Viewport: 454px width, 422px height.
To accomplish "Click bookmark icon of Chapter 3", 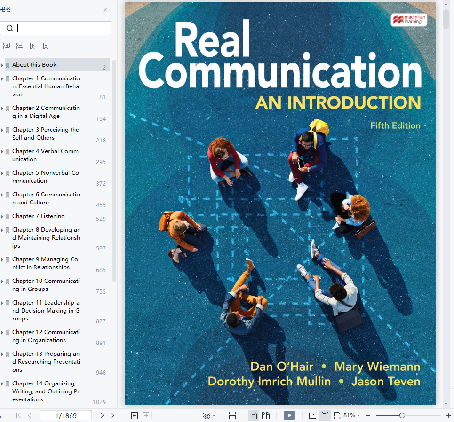I will click(8, 130).
